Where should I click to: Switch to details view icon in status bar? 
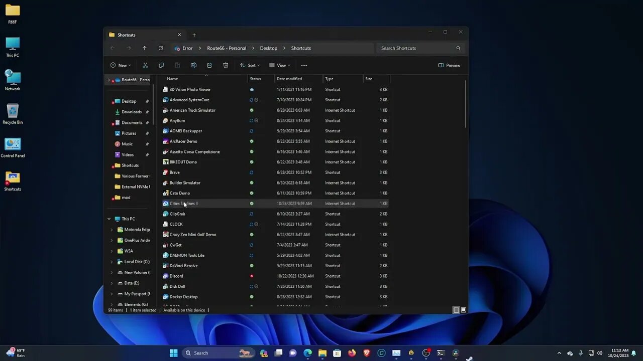coord(456,310)
